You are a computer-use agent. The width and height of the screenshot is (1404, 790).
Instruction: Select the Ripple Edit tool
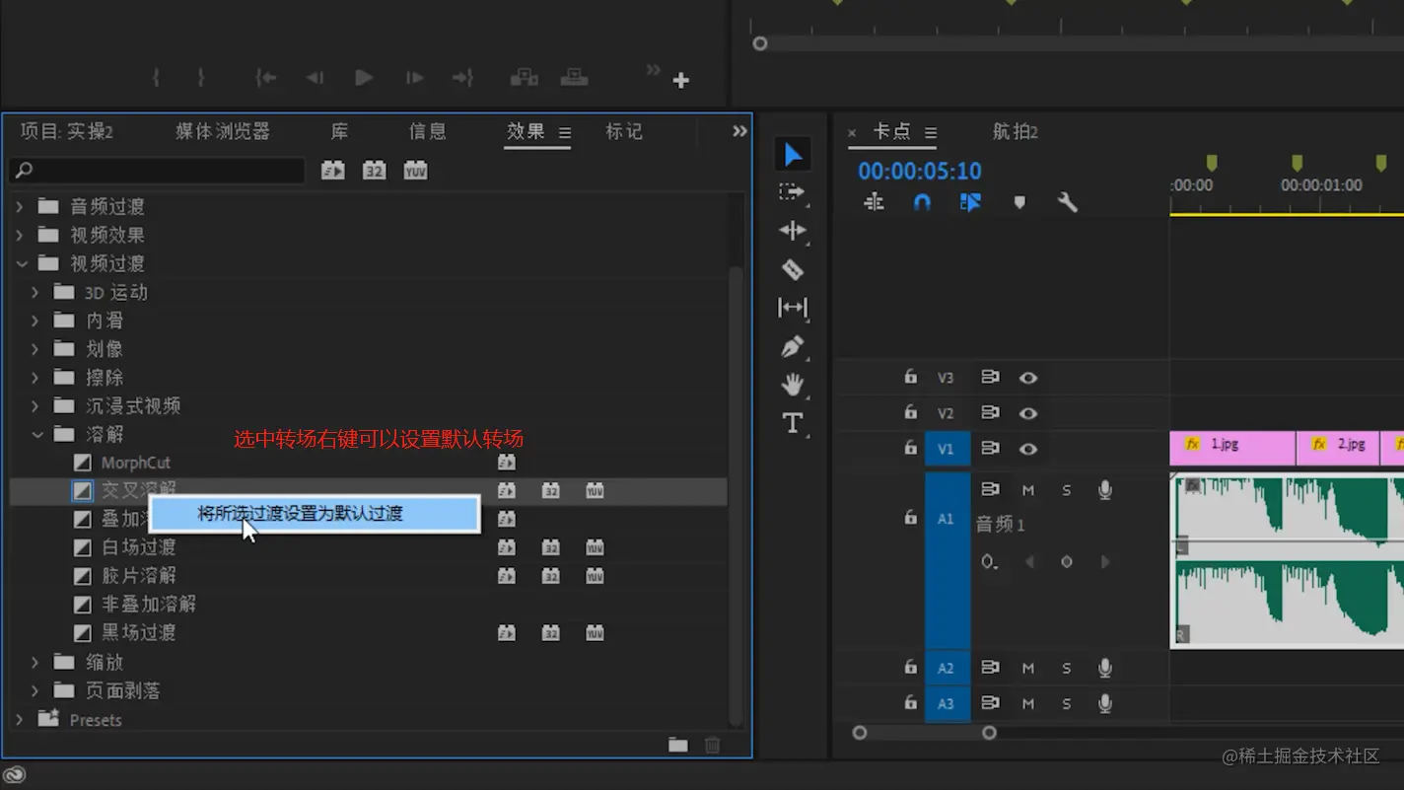(x=793, y=231)
